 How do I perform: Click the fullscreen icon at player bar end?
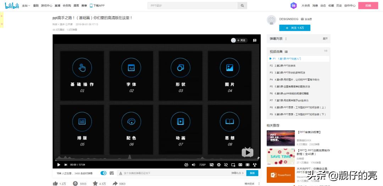(255, 164)
